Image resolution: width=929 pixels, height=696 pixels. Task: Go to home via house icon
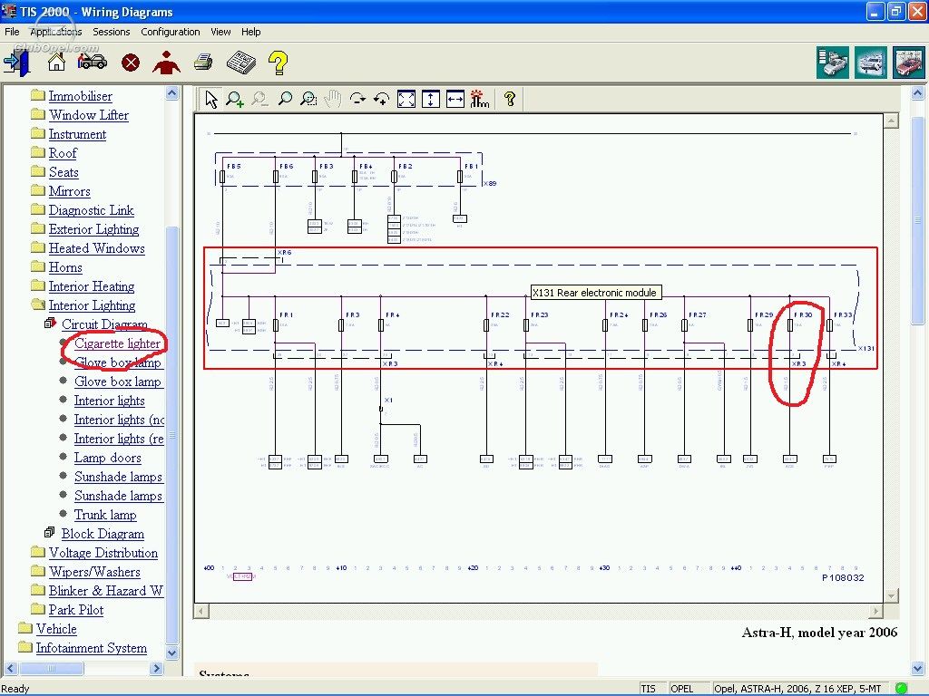click(x=56, y=62)
